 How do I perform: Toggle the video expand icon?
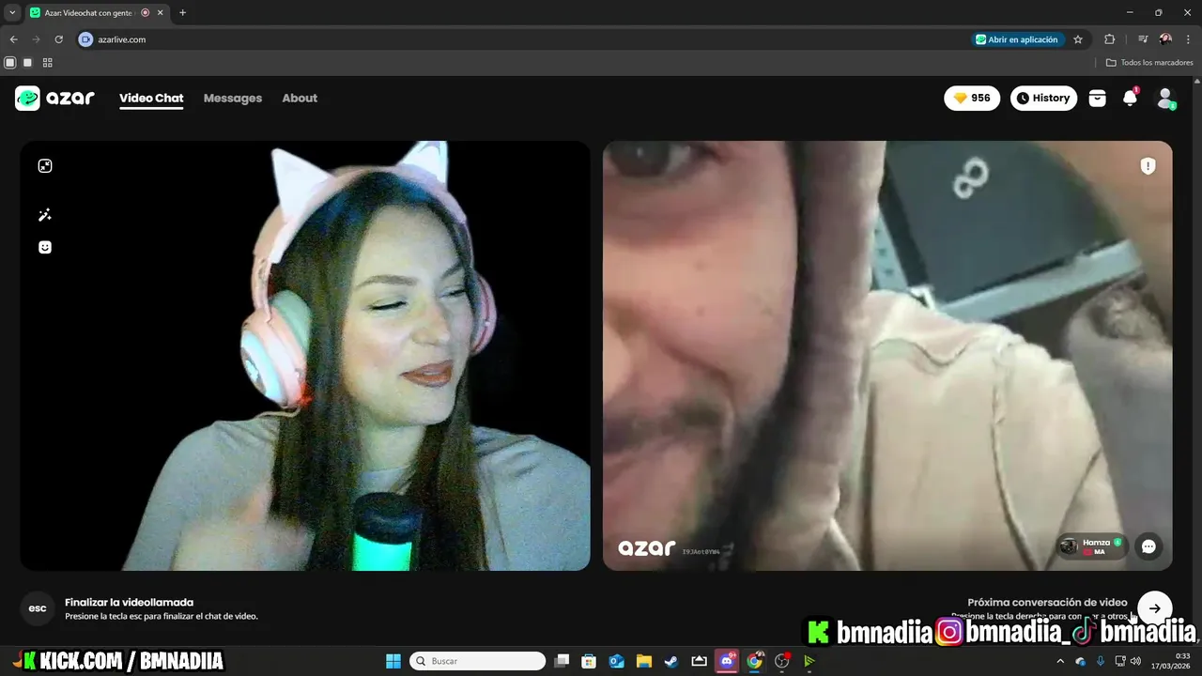pyautogui.click(x=45, y=166)
